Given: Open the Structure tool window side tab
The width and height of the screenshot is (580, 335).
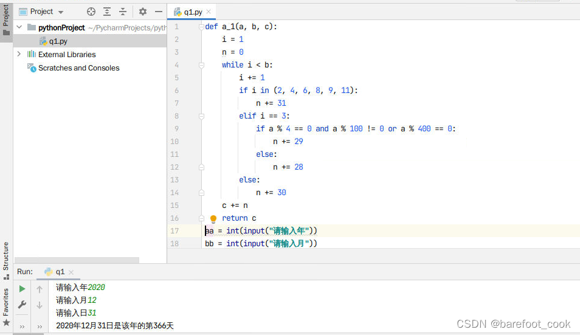Looking at the screenshot, I should (x=6, y=261).
